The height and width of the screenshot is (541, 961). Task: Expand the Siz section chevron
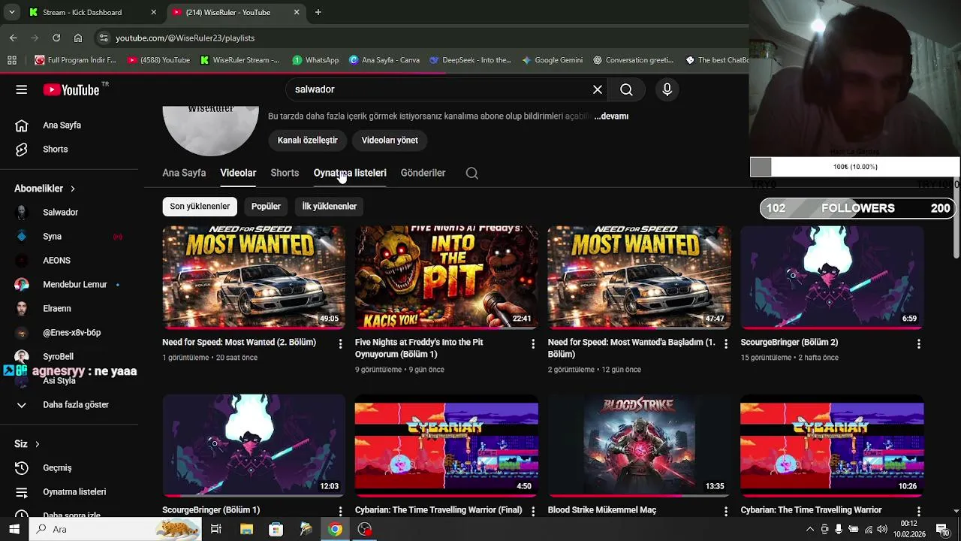(37, 444)
